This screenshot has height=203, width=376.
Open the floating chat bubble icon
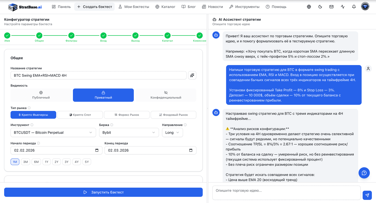pos(364,173)
